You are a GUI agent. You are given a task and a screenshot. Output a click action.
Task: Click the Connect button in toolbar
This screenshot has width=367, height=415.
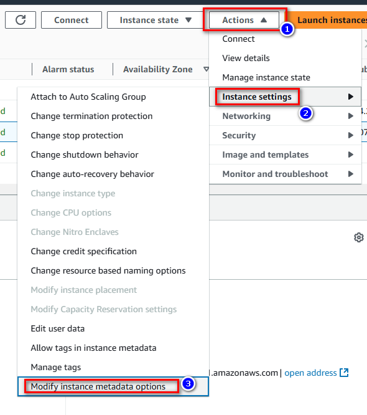click(x=72, y=20)
